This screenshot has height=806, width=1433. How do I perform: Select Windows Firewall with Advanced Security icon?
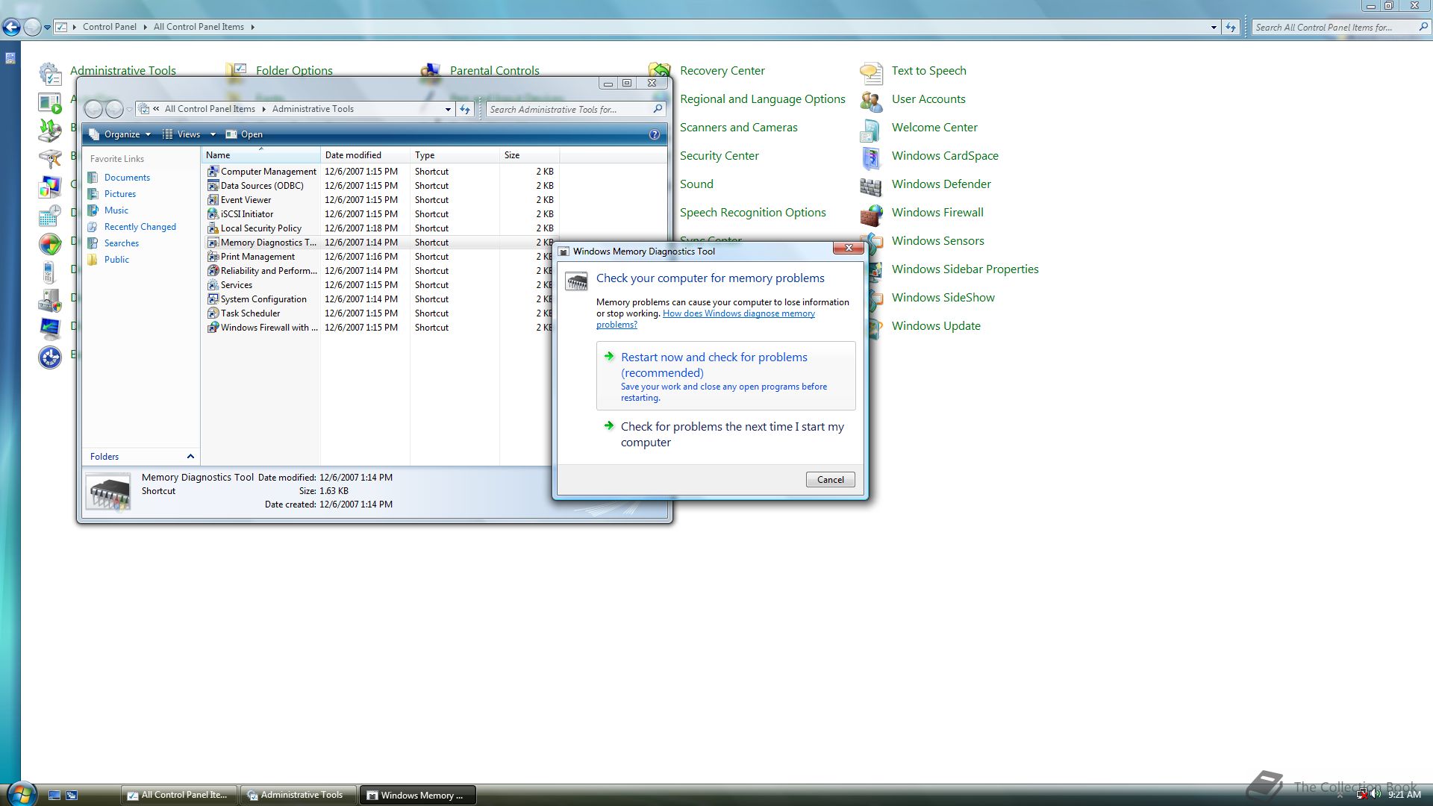(213, 328)
